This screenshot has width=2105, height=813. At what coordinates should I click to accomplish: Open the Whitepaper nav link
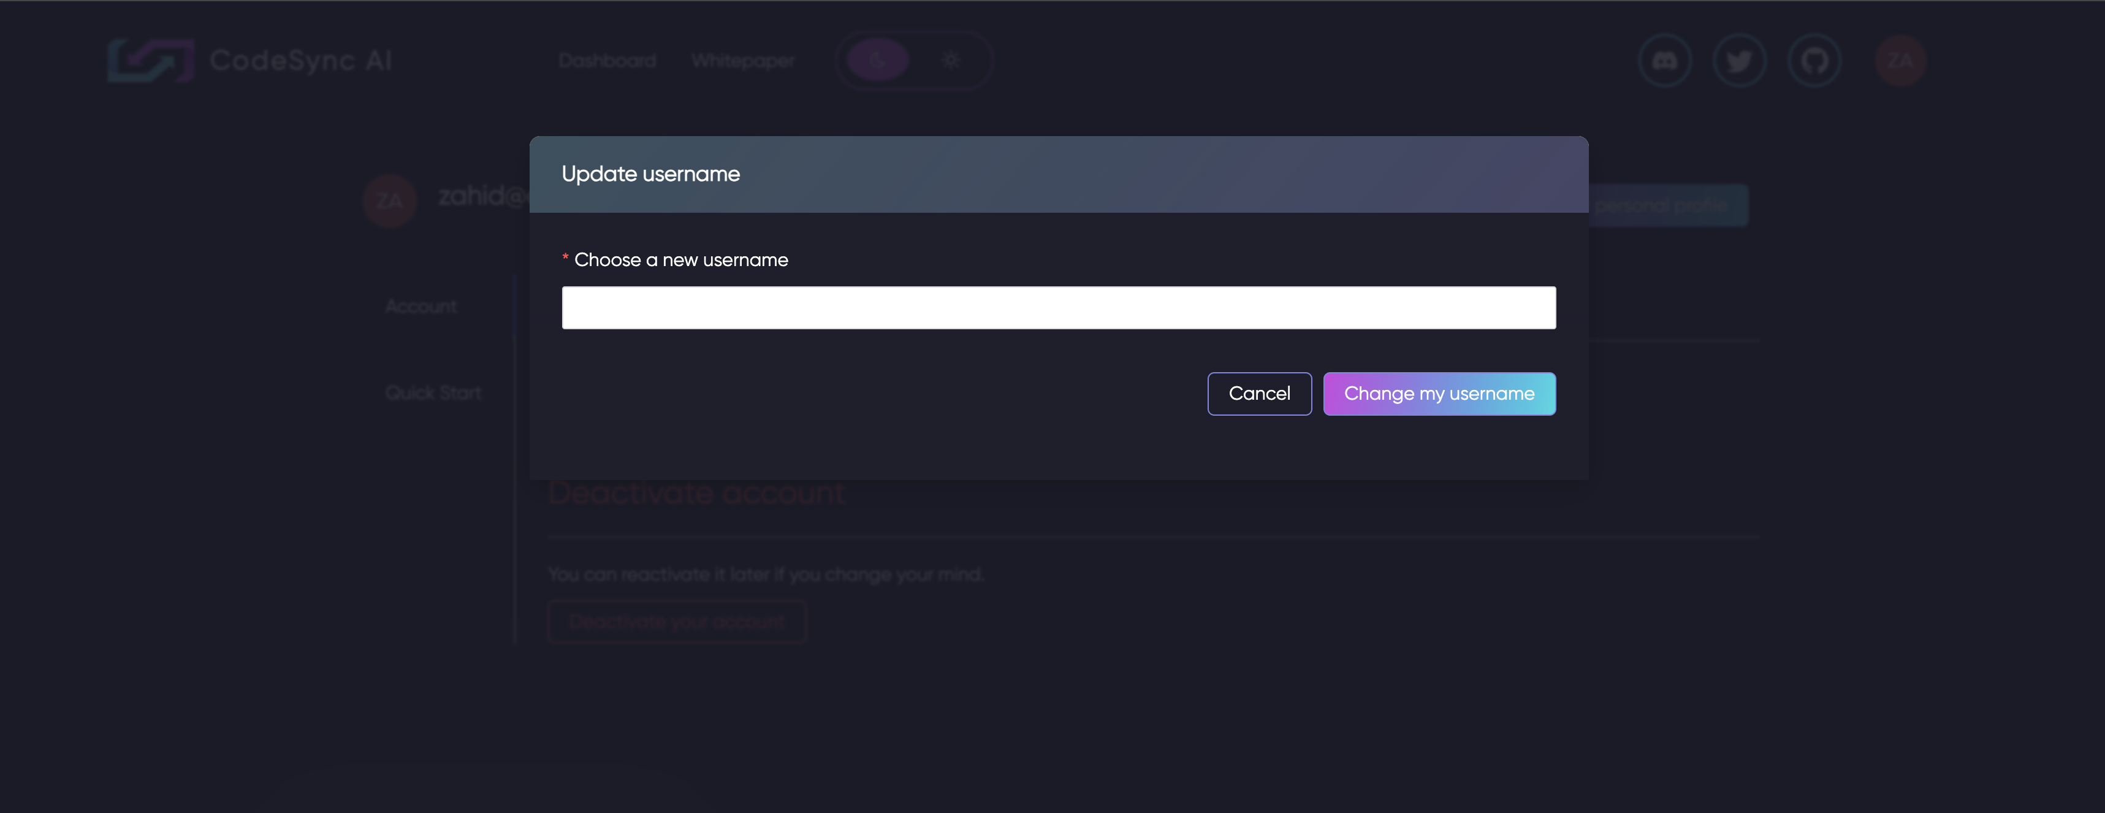tap(743, 61)
